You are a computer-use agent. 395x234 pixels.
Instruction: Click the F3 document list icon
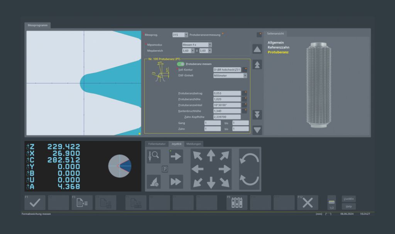tap(82, 203)
